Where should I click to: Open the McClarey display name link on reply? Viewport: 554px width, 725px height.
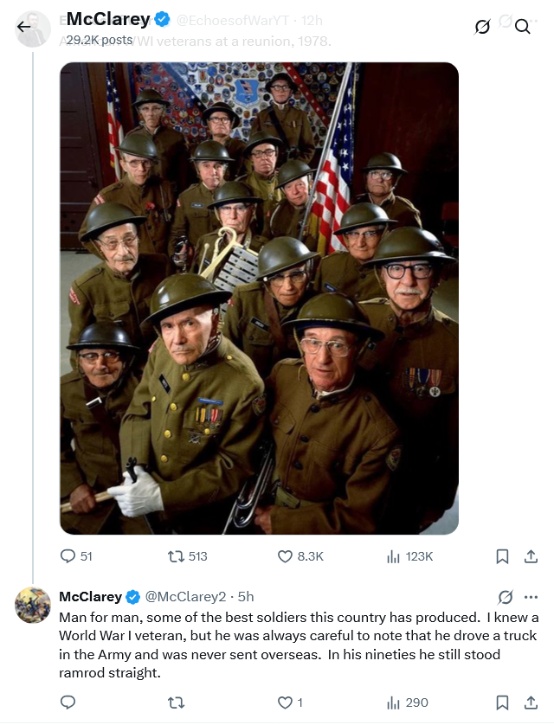90,597
